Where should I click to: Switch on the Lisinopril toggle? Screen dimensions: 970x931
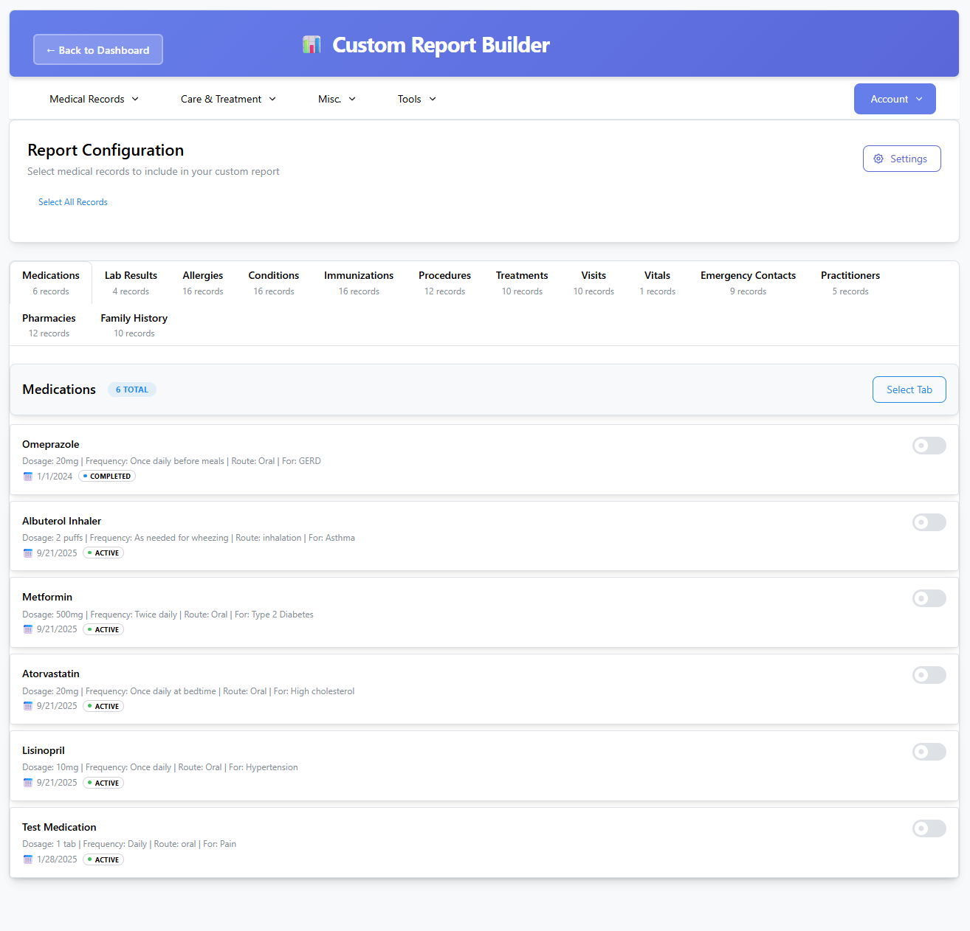(929, 752)
